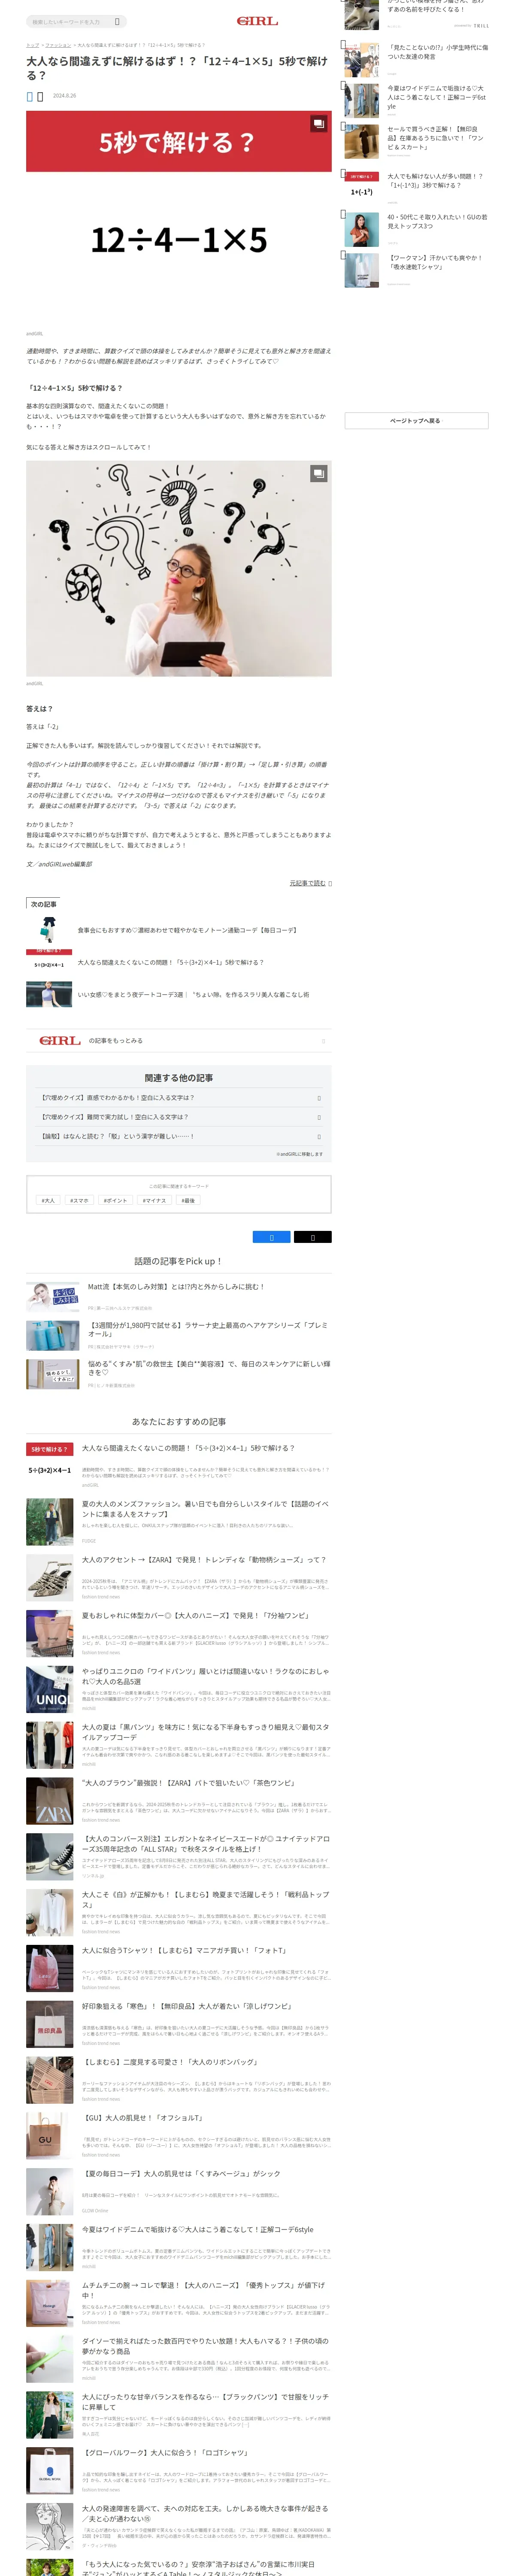
Task: Open recommended 5÷(3+2)×4−1 quiz article
Action: pos(188,1448)
